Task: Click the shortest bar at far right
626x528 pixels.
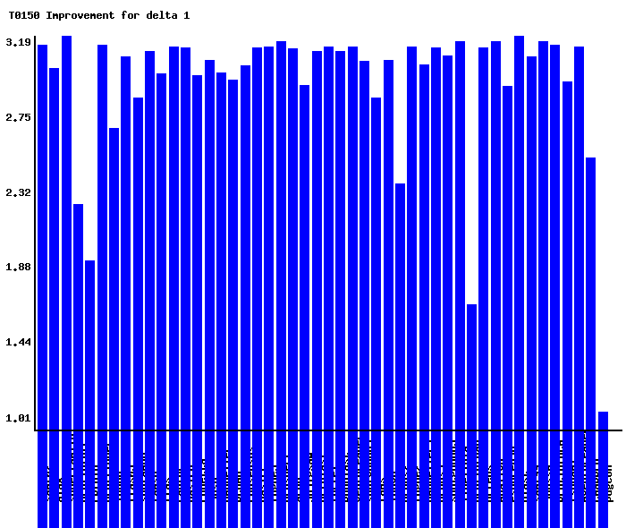Action: click(603, 422)
